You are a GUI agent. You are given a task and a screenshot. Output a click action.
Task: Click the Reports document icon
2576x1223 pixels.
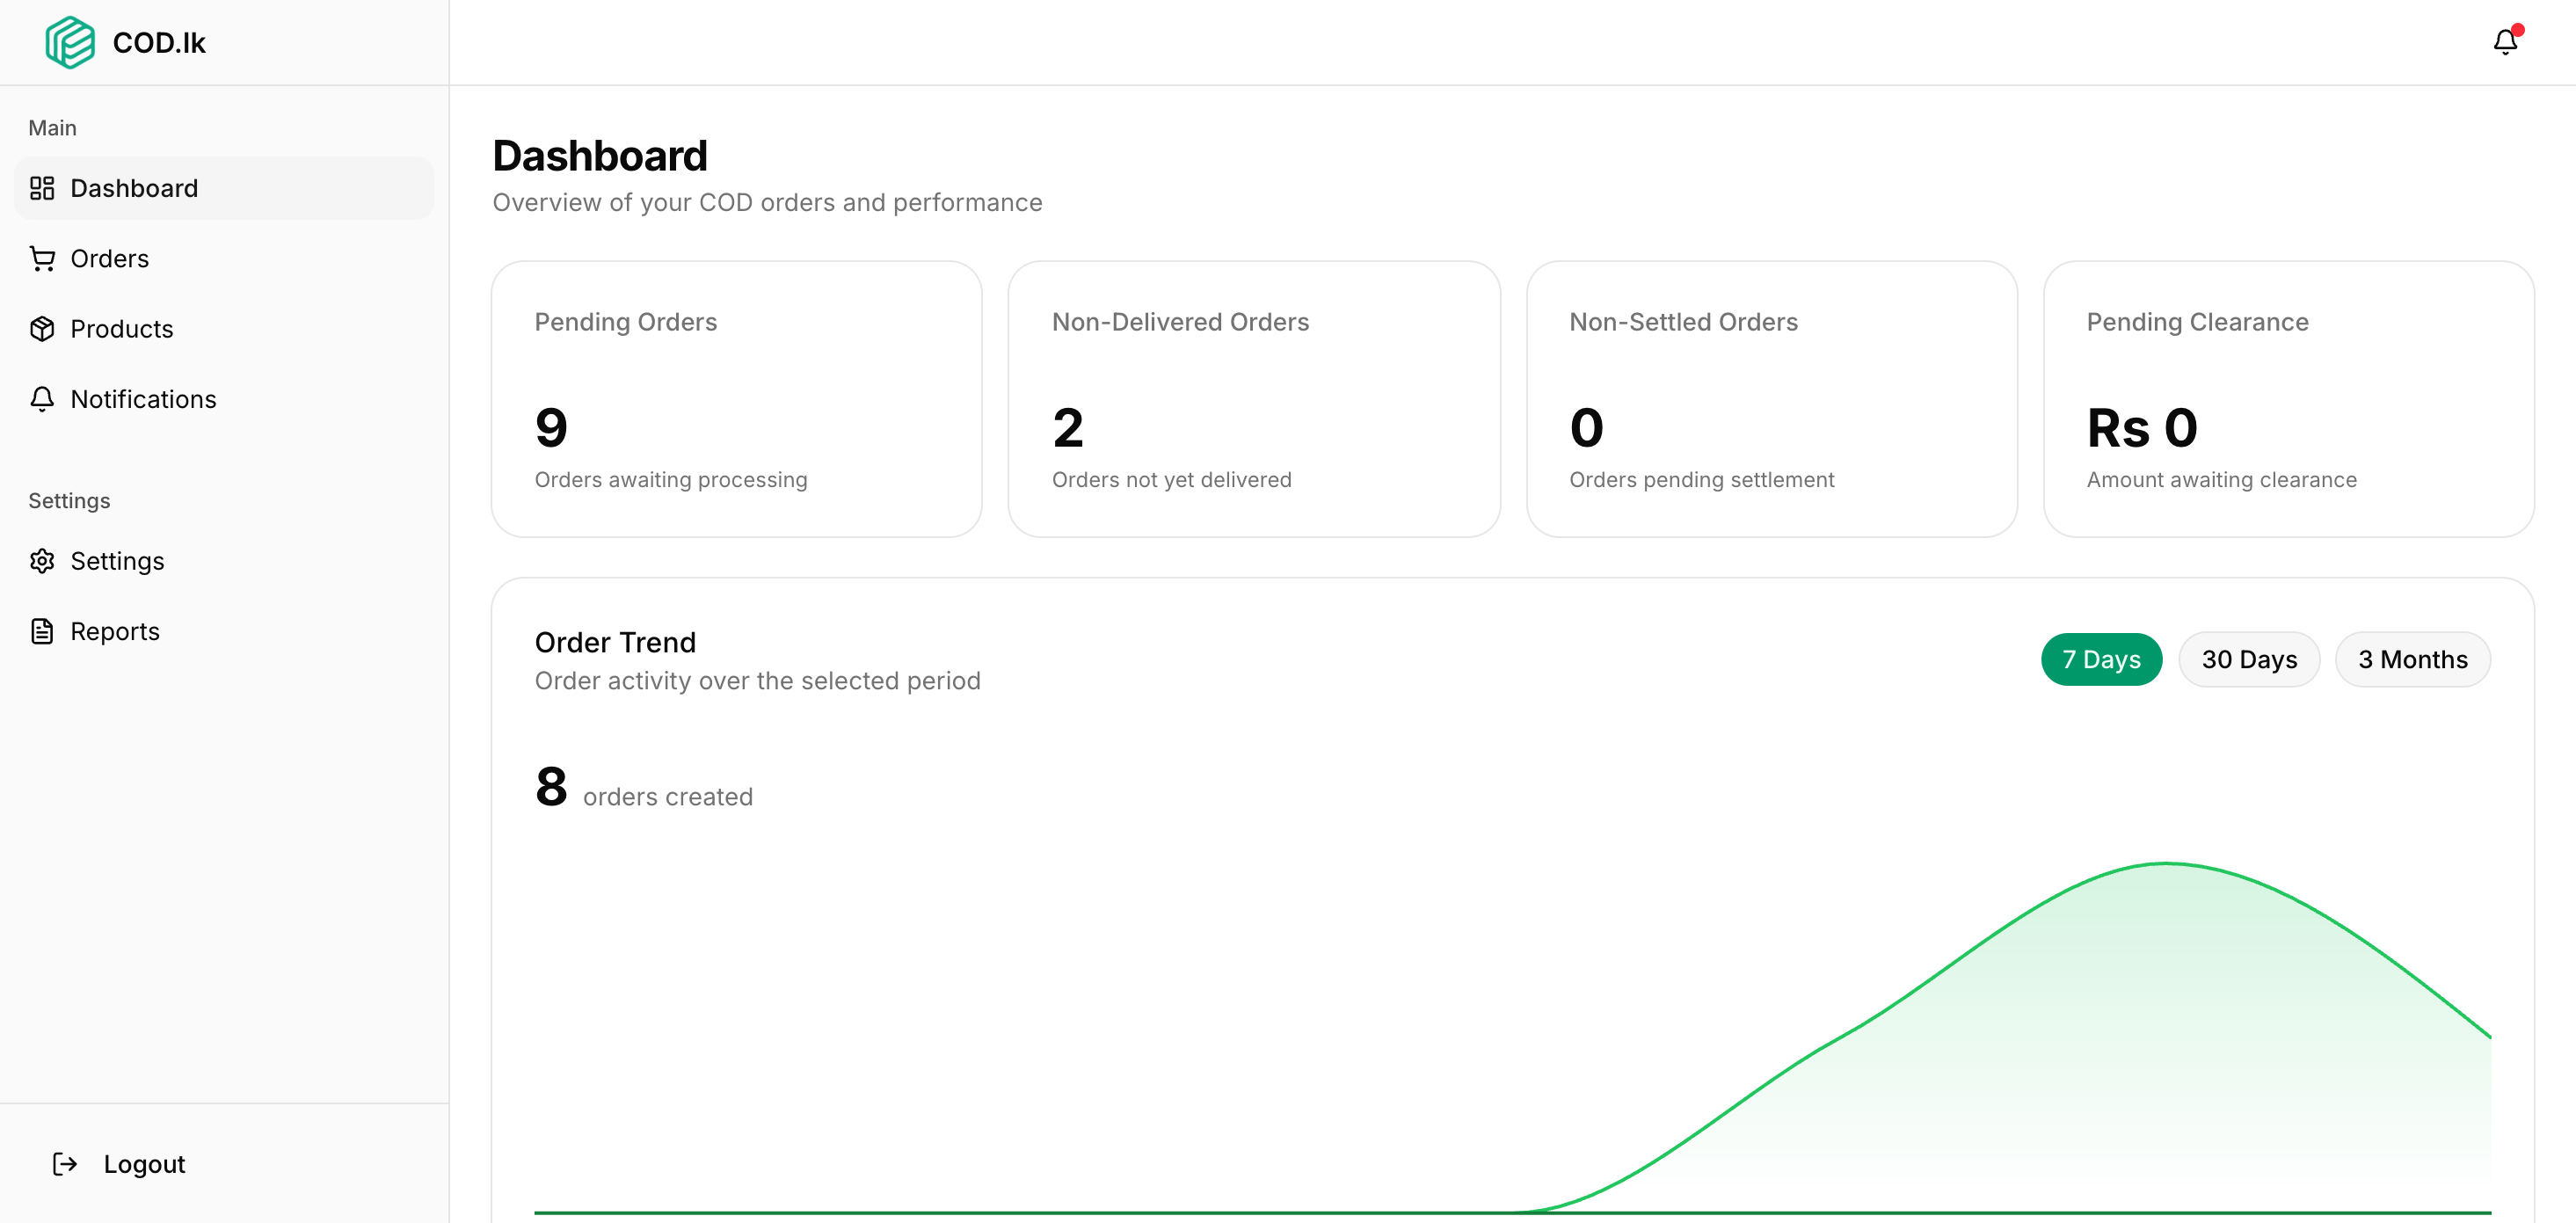pos(42,631)
